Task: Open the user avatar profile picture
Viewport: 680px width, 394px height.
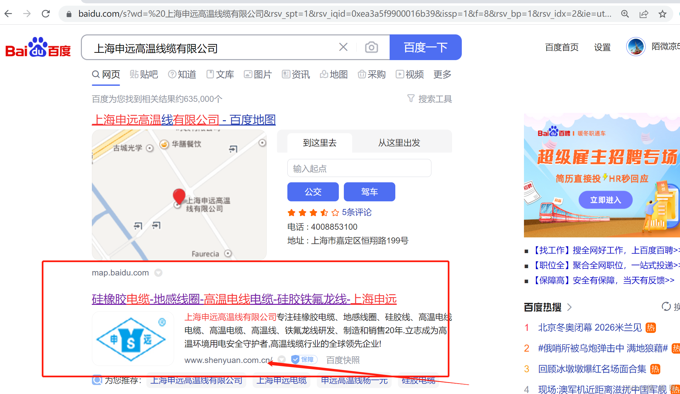Action: 636,47
